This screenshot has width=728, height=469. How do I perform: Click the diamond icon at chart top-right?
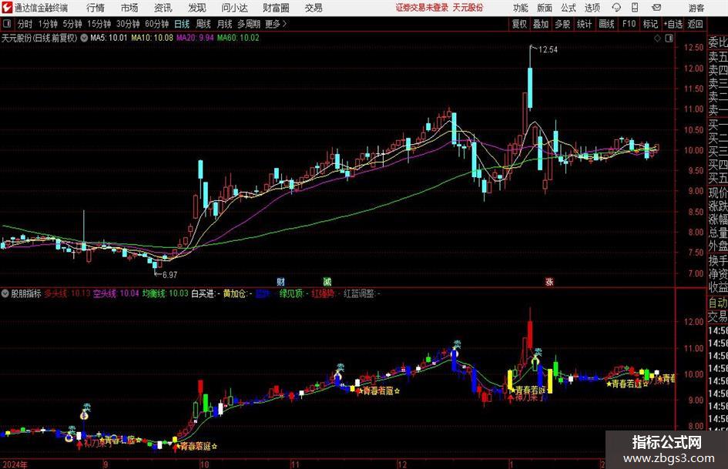pos(657,39)
